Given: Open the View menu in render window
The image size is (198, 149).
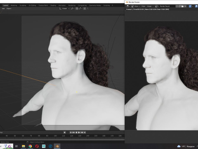Looking at the screenshot, I should [x=143, y=6].
